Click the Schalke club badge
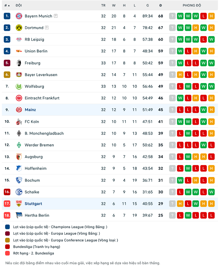The height and width of the screenshot is (268, 219). coord(19,192)
